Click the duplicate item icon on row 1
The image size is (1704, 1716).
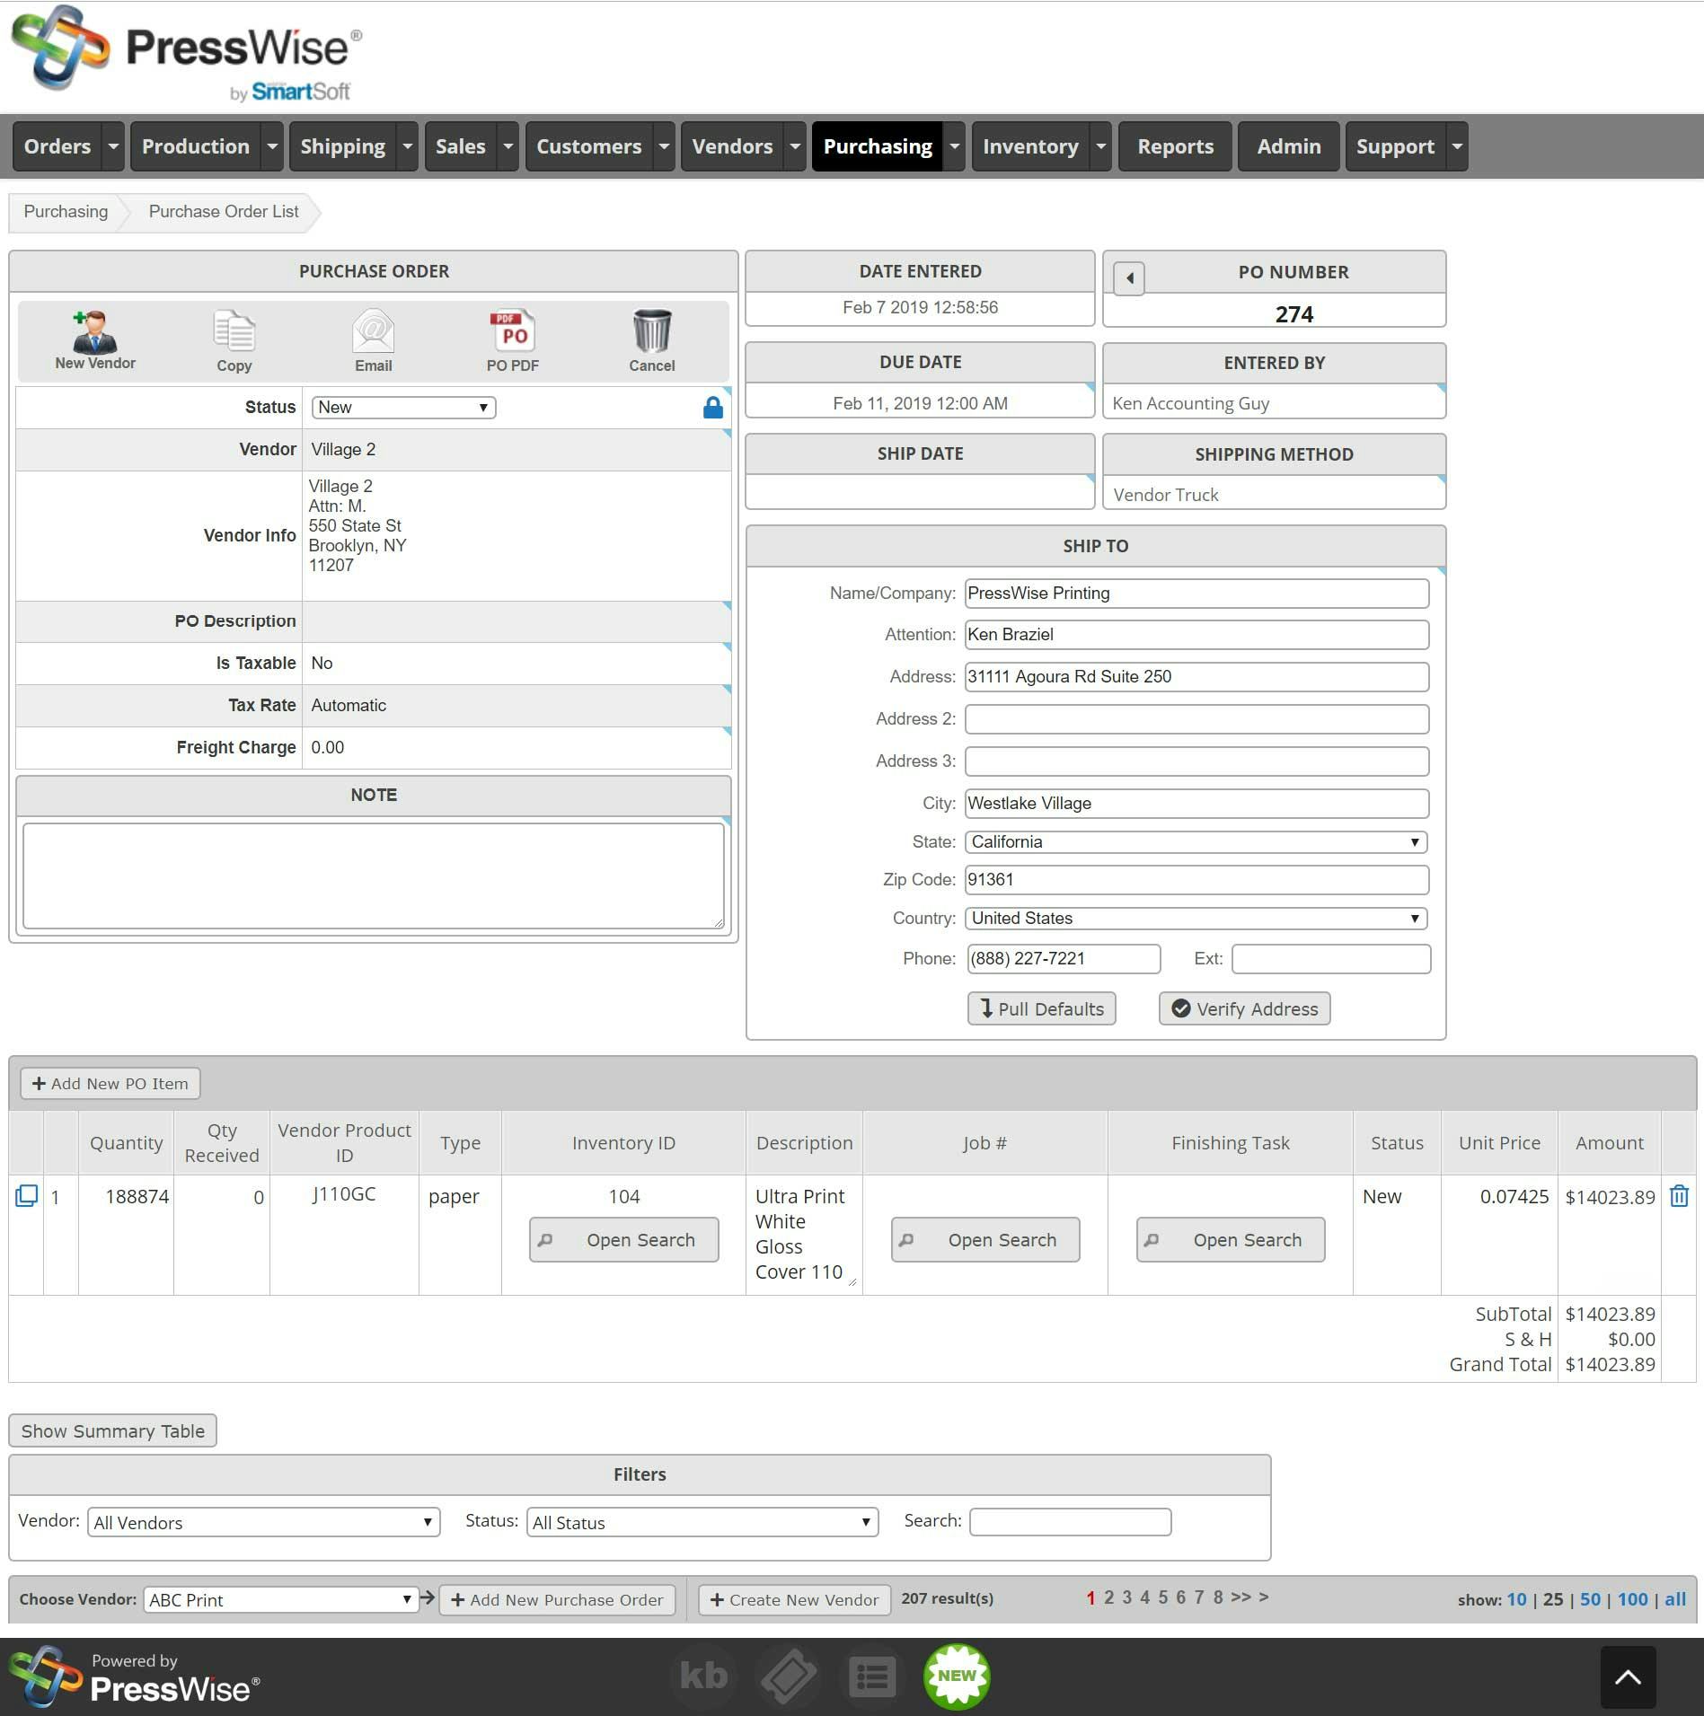point(26,1196)
